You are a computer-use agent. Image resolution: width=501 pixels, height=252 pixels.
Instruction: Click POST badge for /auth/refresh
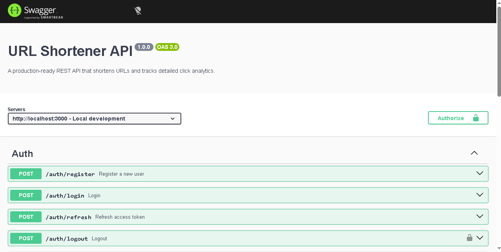[26, 217]
